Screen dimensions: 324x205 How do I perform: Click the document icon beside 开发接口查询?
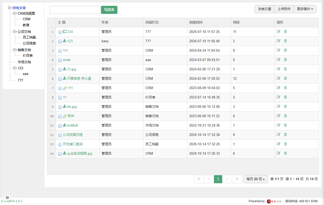[x=60, y=144]
